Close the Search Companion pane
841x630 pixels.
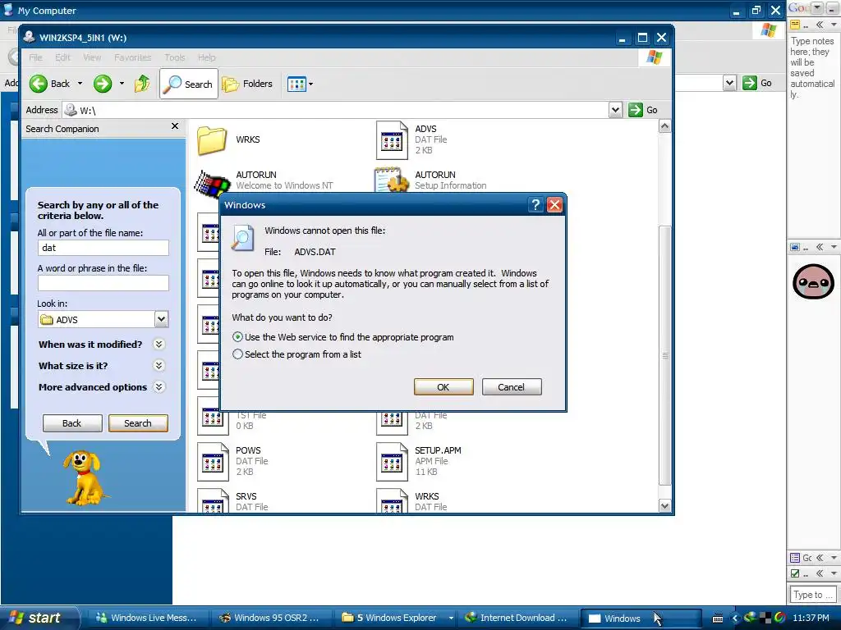tap(175, 126)
